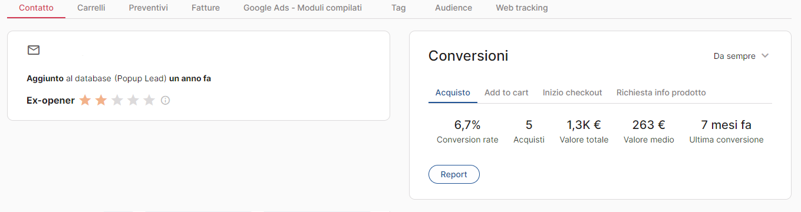View Inizio checkout conversions

coord(572,92)
